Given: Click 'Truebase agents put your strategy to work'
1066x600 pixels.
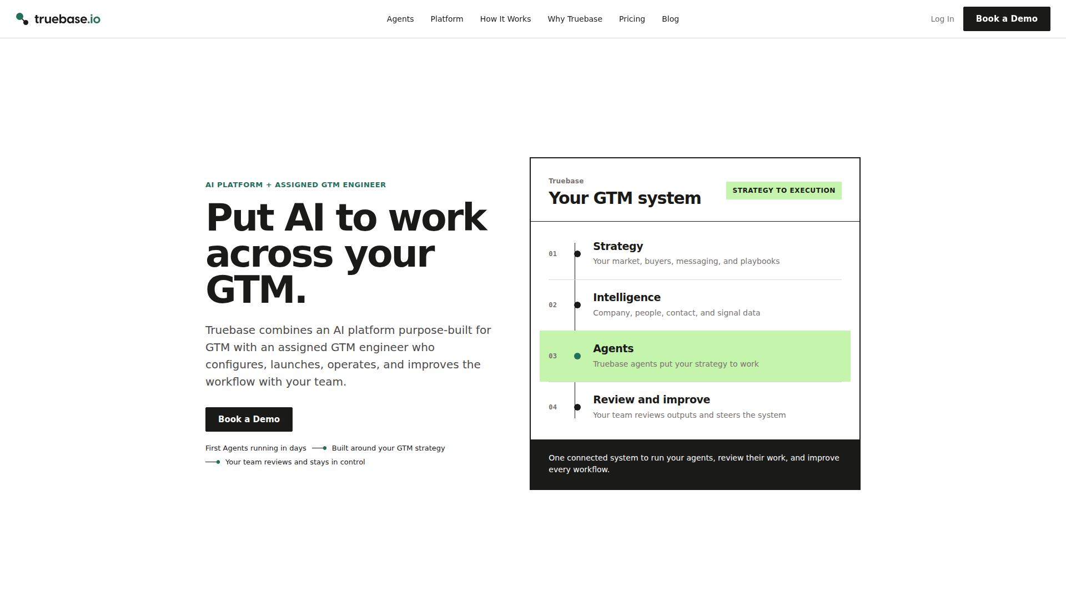Looking at the screenshot, I should tap(676, 364).
